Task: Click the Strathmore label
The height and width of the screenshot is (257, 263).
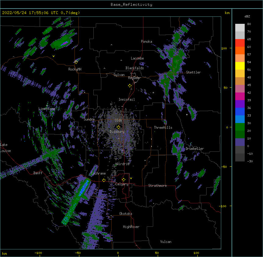Action: click(x=157, y=186)
